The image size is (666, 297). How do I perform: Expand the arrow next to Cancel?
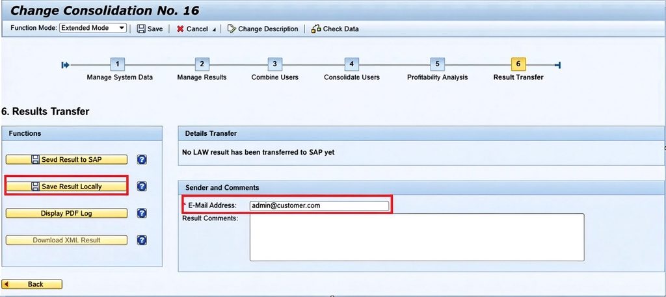point(214,30)
